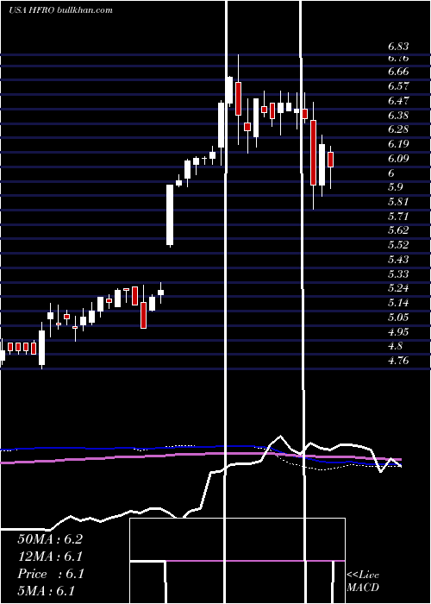Click the 5.33 price axis label
Viewport: 431px width, 604px height.
pos(398,274)
